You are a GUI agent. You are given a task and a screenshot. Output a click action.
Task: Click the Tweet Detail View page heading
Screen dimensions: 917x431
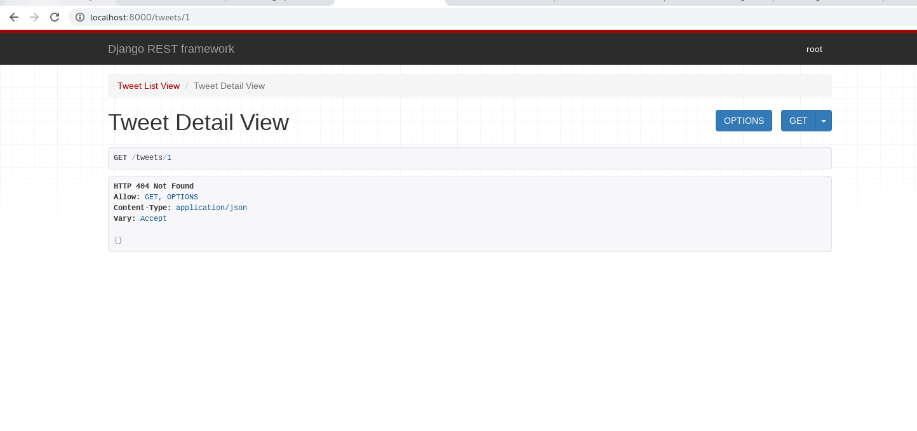click(198, 122)
